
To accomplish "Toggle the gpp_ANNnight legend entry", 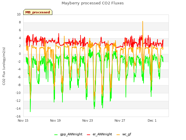I will click(68, 134).
